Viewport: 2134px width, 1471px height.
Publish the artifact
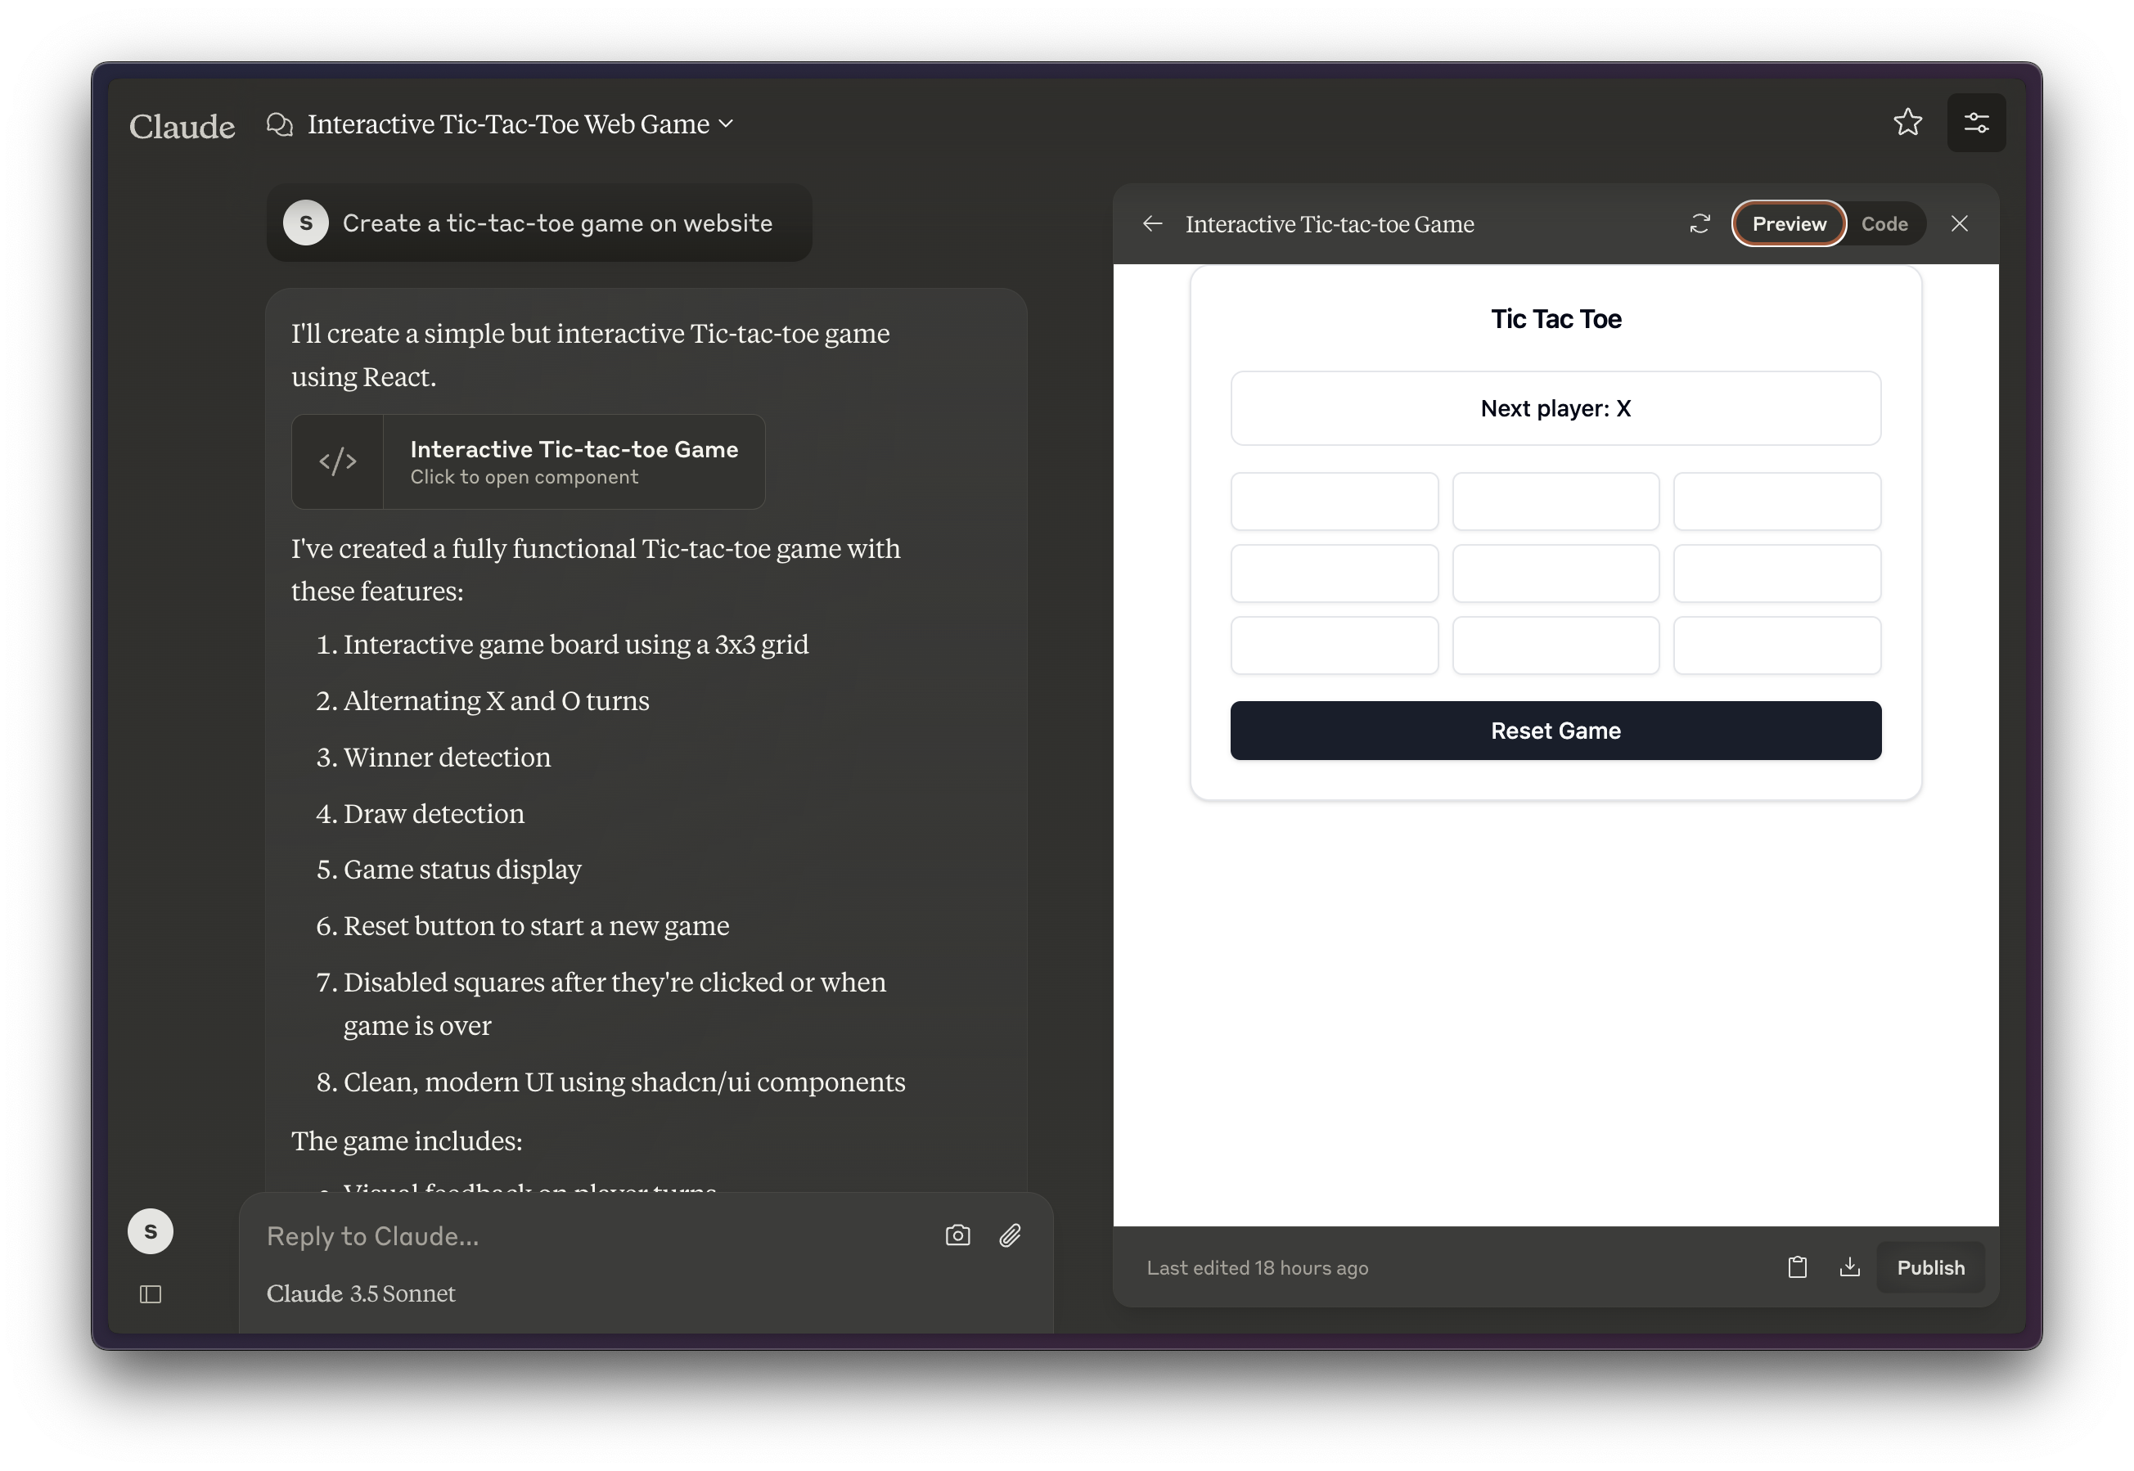point(1930,1267)
